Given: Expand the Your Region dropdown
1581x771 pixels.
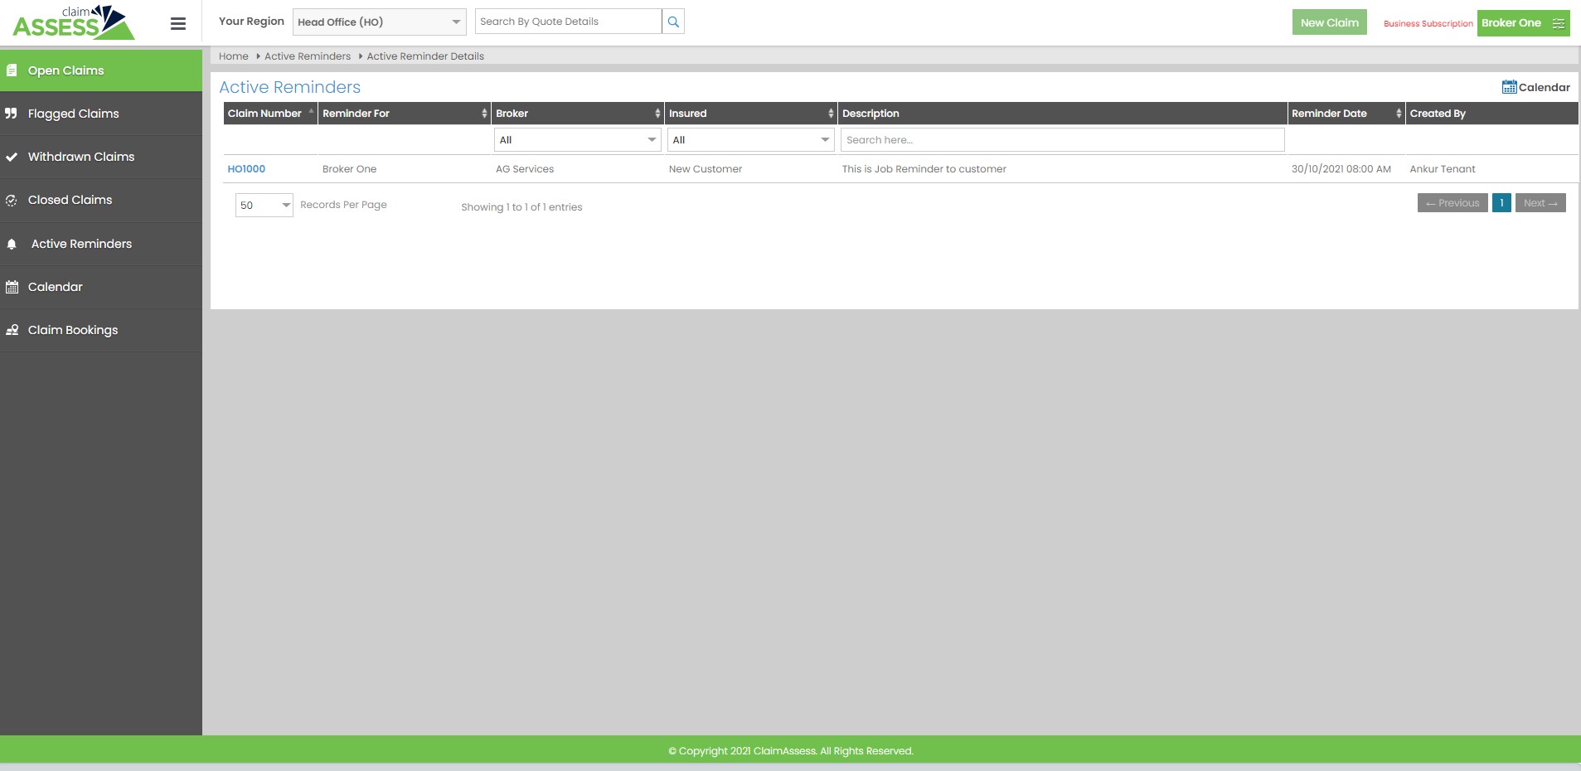Looking at the screenshot, I should click(379, 22).
